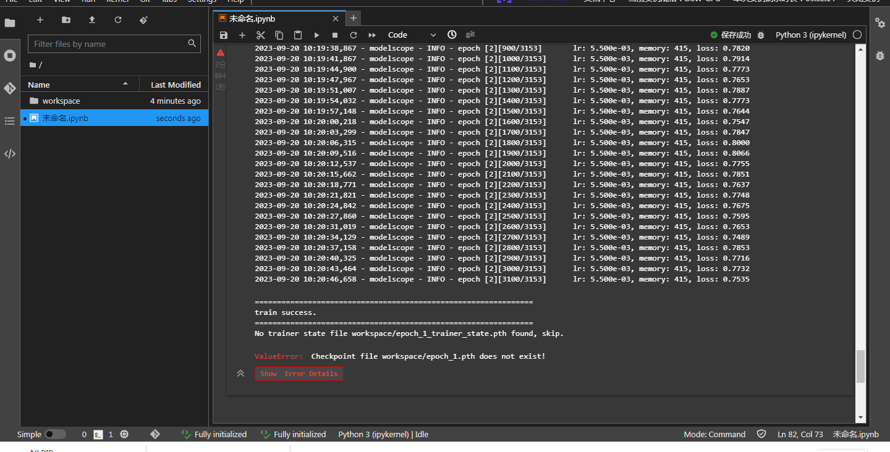Viewport: 890px width, 452px height.
Task: Click the 'train success.' output line
Action: 286,312
